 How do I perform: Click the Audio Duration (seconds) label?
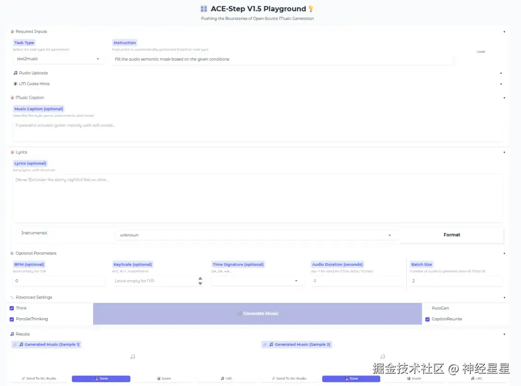(337, 265)
